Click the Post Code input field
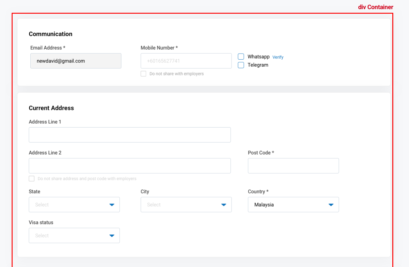This screenshot has height=267, width=409. coord(293,166)
